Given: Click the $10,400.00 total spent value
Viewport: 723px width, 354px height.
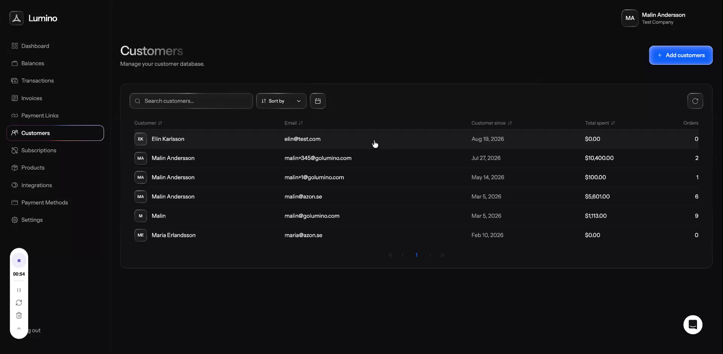Looking at the screenshot, I should (x=599, y=158).
